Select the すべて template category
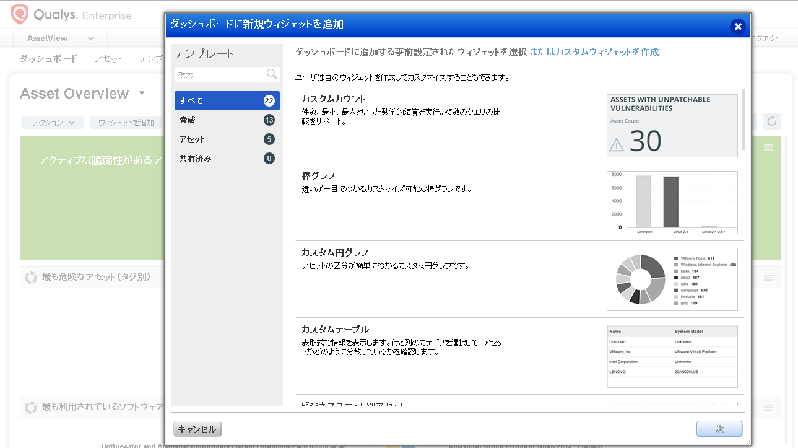Viewport: 798px width, 448px height. (x=227, y=100)
